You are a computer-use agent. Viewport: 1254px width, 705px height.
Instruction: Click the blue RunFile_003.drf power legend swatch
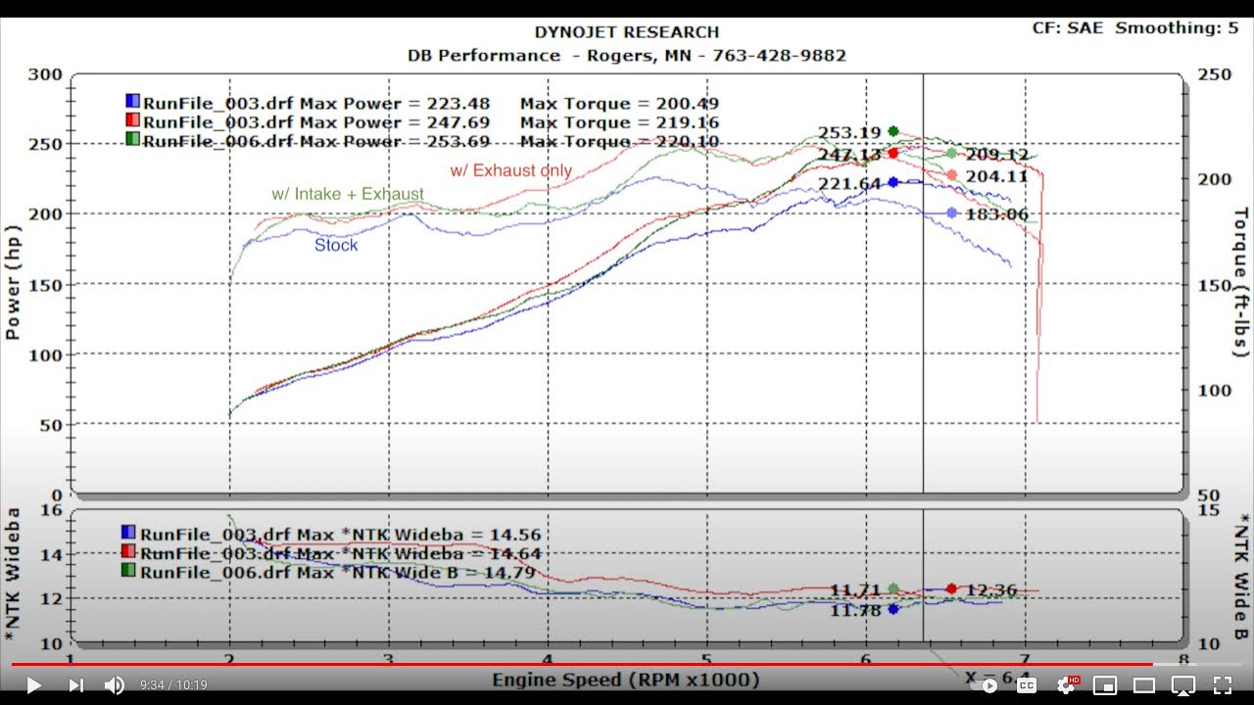click(x=132, y=102)
